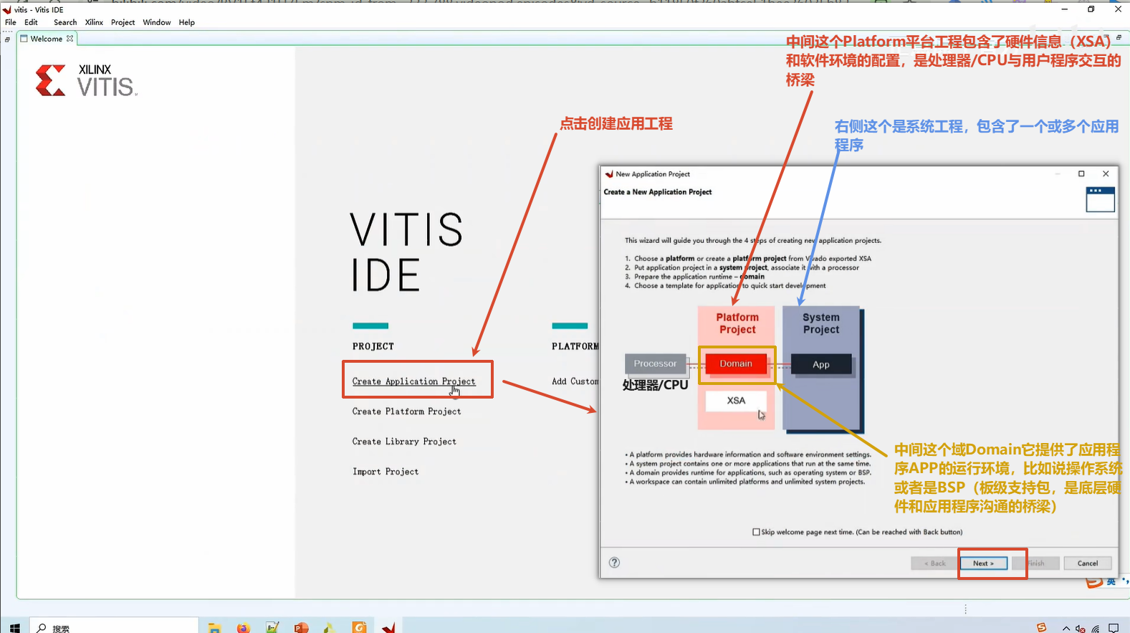Open the Windows Start menu
1130x633 pixels.
point(14,628)
